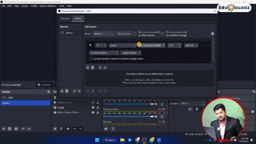Open source properties gear in Sources panel
The width and height of the screenshot is (256, 144).
(68, 129)
